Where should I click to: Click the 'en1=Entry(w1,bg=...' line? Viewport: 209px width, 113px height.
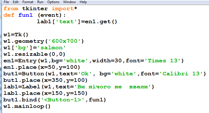tap(94, 61)
